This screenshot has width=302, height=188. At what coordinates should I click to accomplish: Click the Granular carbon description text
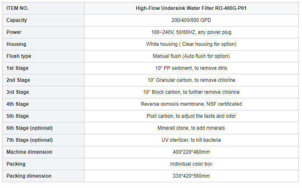pyautogui.click(x=191, y=80)
